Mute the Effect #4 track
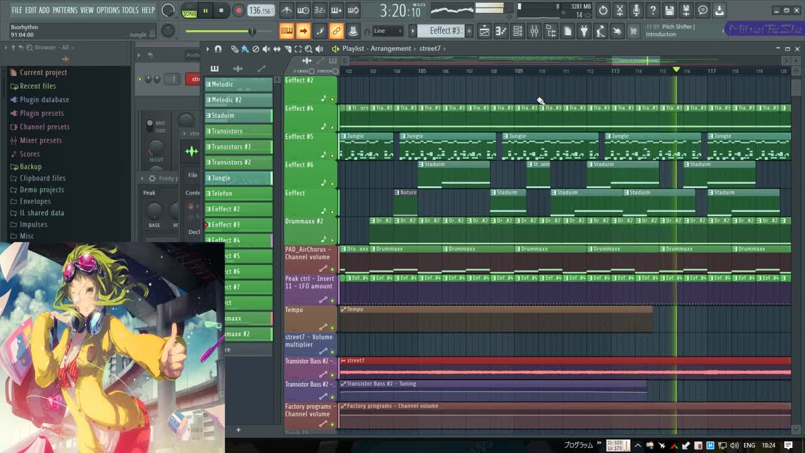Viewport: 805px width, 453px height. 332,127
